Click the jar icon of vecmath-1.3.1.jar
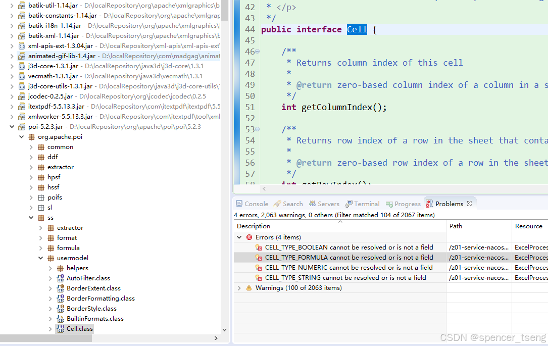The image size is (548, 346). [x=21, y=76]
